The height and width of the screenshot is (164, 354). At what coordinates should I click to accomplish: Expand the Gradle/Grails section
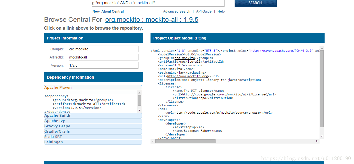coord(93,132)
